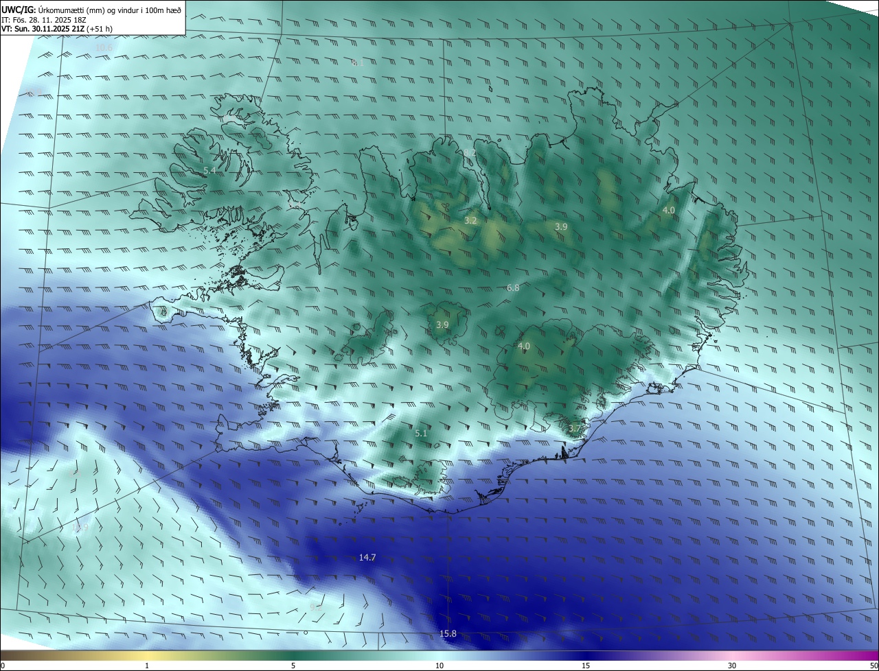This screenshot has width=879, height=671.
Task: Click the 3.7 value near the south coast
Action: tap(575, 429)
